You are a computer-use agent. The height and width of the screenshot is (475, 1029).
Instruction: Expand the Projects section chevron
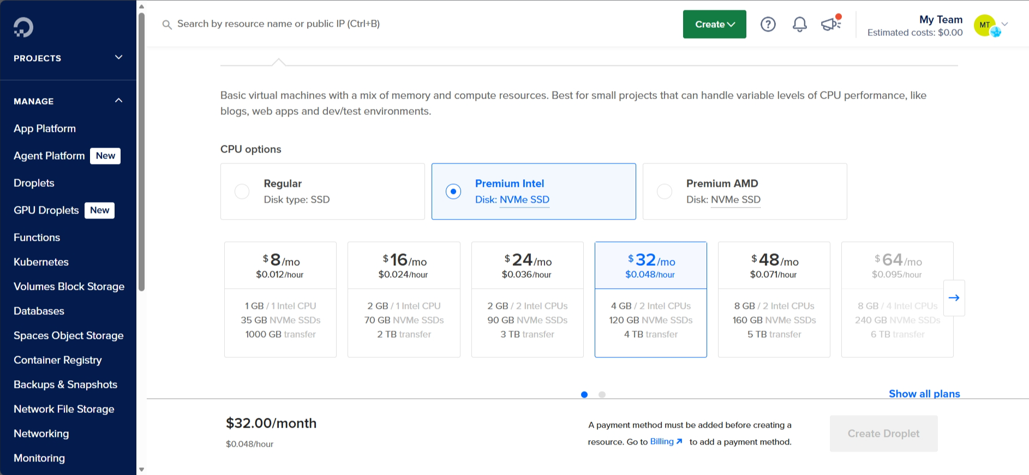pyautogui.click(x=118, y=58)
